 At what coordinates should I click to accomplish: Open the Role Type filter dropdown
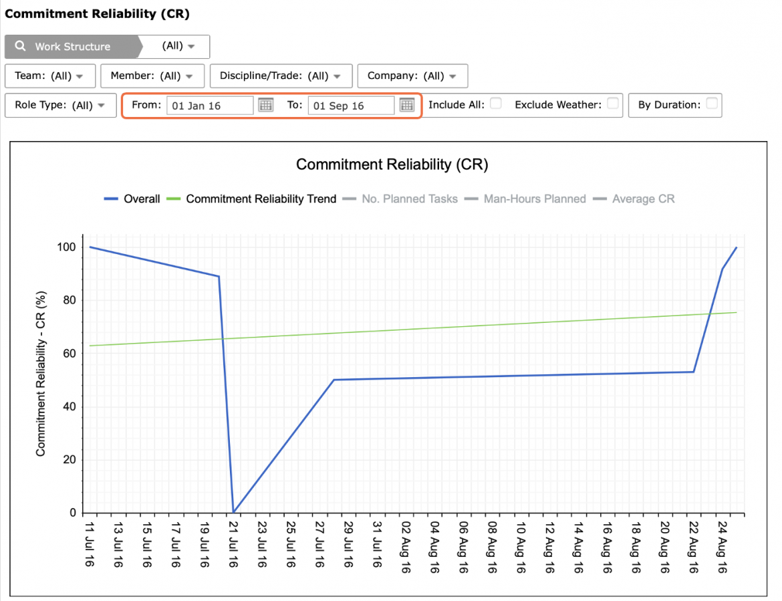(60, 105)
